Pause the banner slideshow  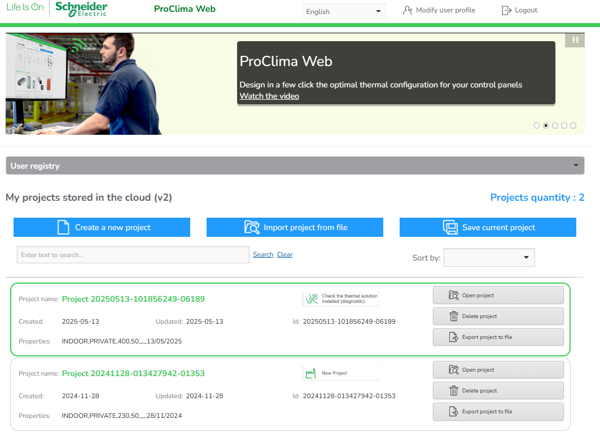pyautogui.click(x=575, y=39)
